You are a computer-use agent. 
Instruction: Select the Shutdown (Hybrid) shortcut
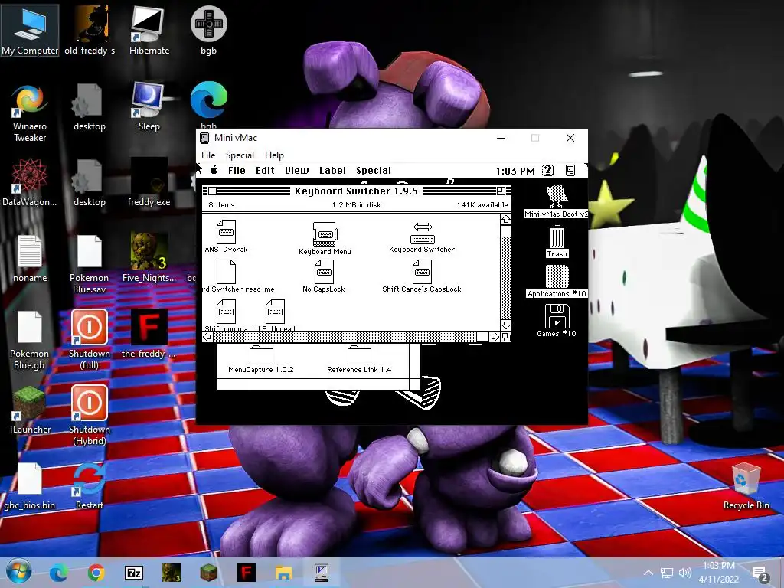click(x=90, y=415)
